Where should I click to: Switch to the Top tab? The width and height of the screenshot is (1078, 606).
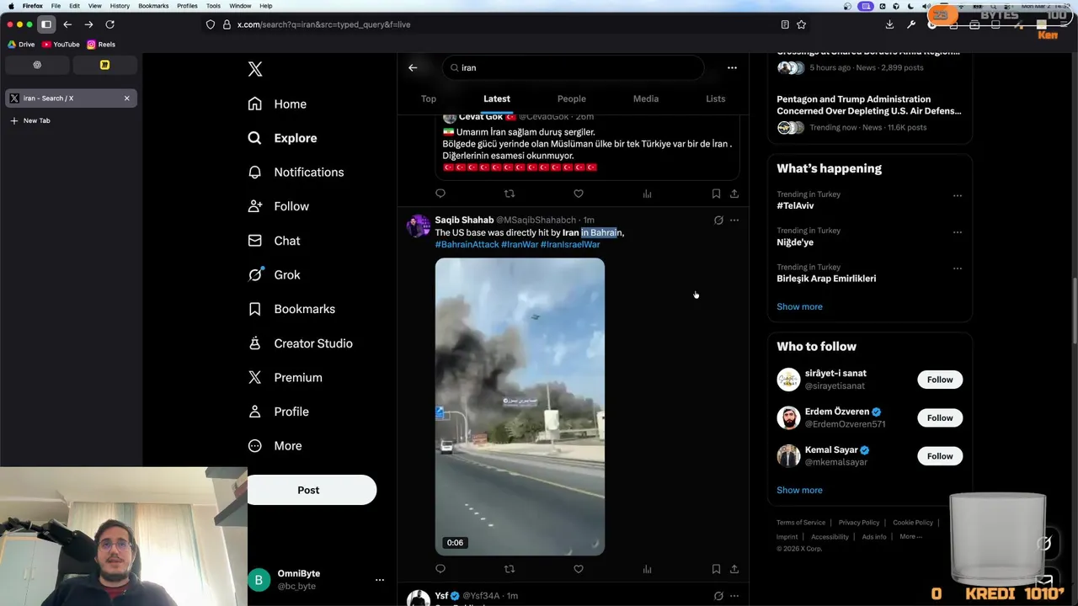(428, 98)
